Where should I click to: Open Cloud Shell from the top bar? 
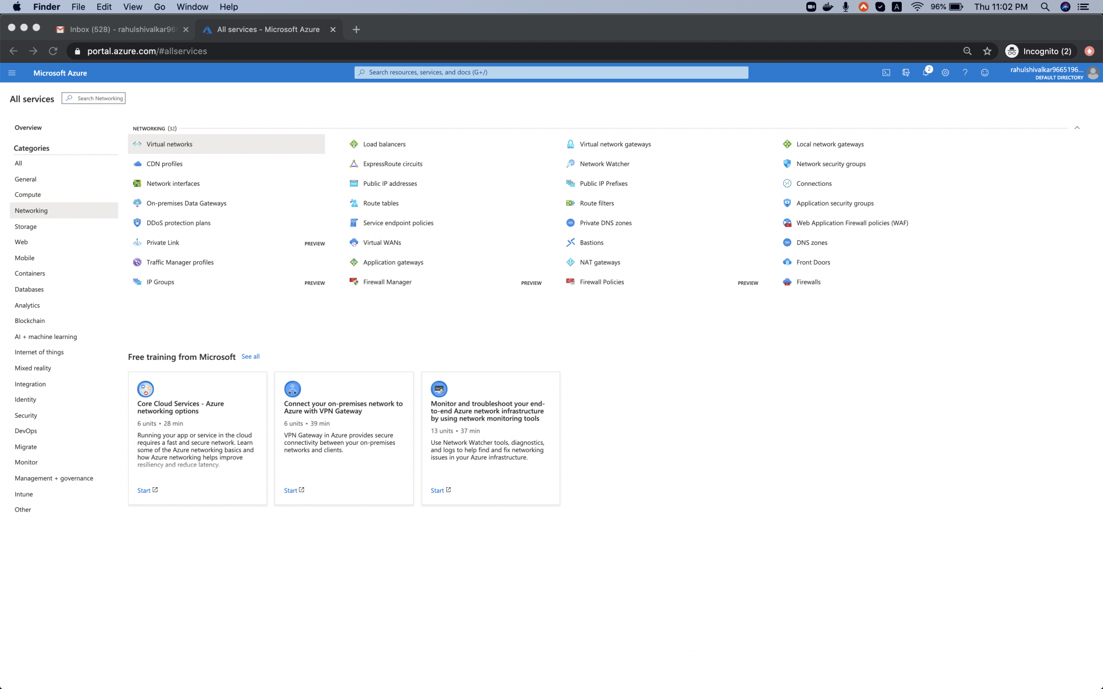click(886, 72)
